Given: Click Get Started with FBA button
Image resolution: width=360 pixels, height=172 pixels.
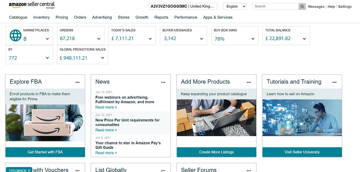Looking at the screenshot, I should [45, 152].
